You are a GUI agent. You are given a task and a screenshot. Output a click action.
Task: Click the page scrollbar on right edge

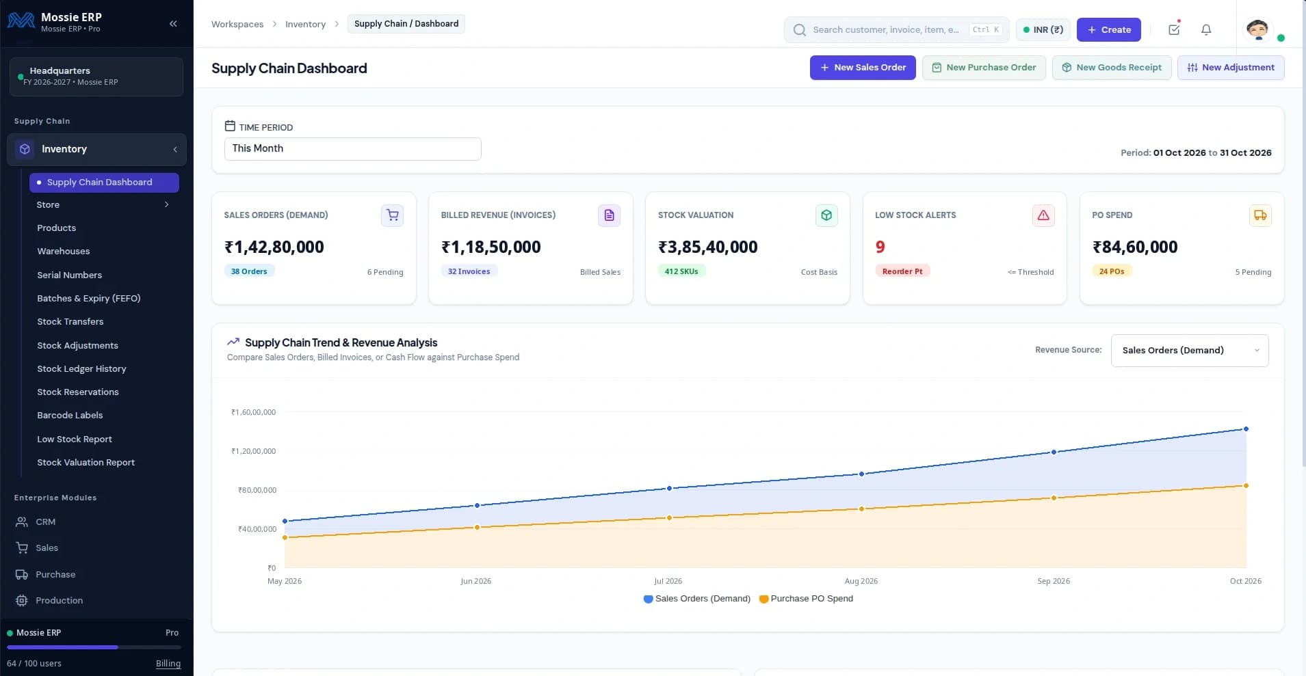click(1303, 232)
